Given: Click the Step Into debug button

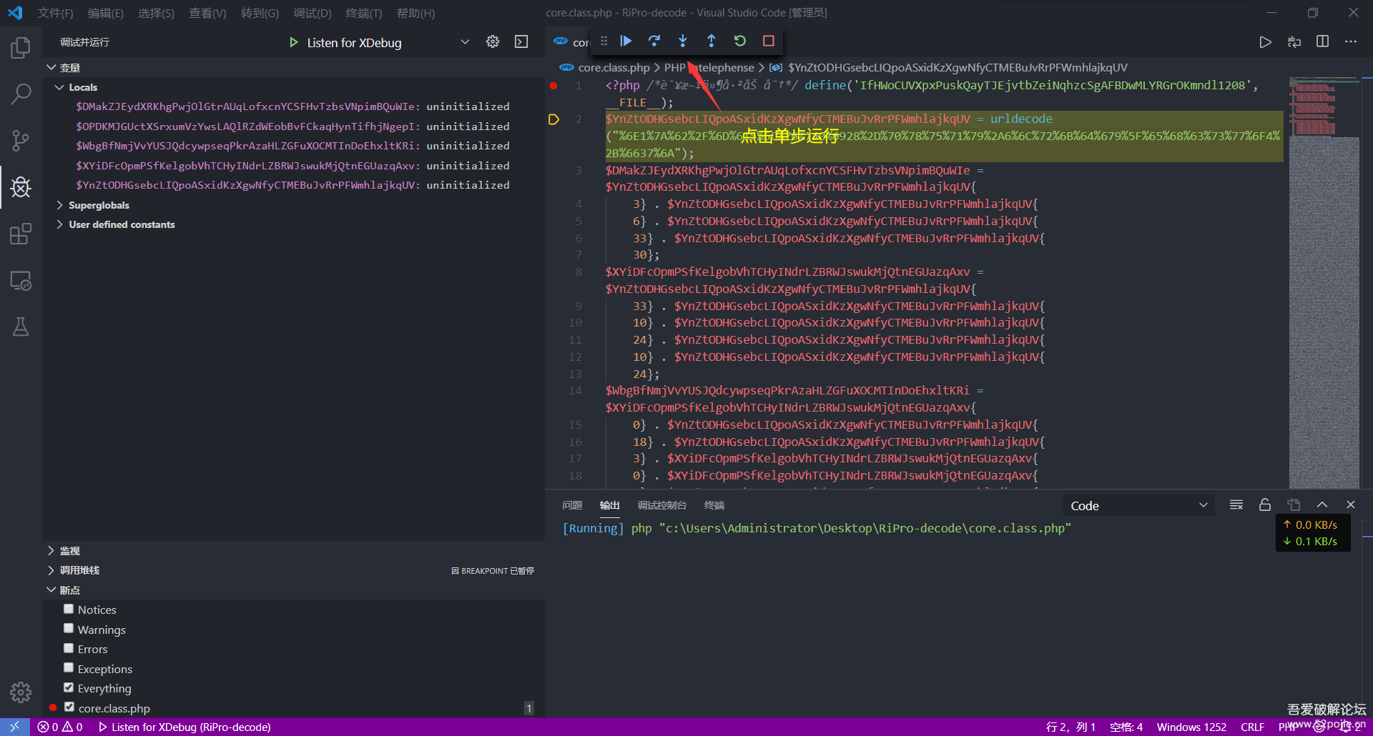Looking at the screenshot, I should (682, 41).
